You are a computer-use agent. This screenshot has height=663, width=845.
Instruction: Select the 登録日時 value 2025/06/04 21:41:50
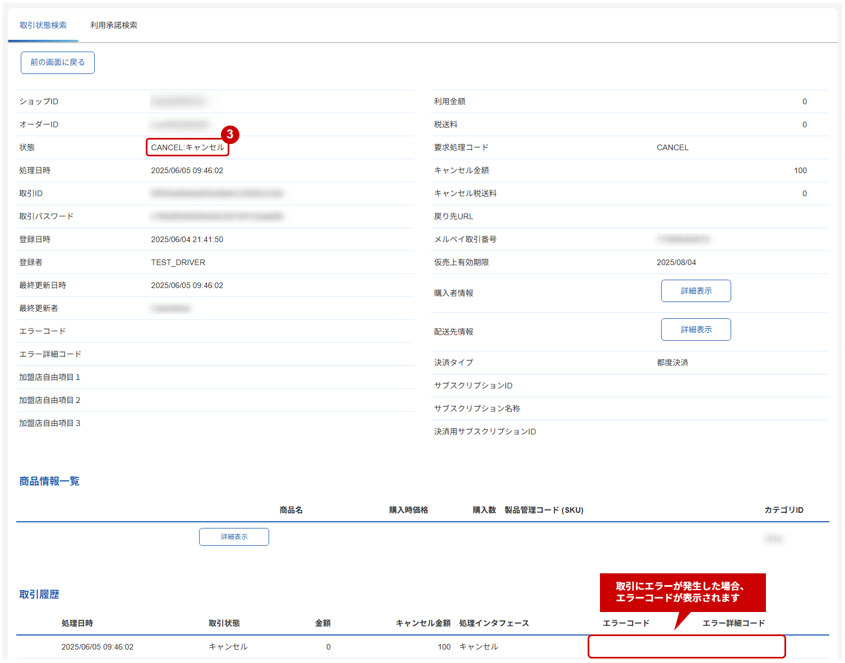pyautogui.click(x=187, y=239)
